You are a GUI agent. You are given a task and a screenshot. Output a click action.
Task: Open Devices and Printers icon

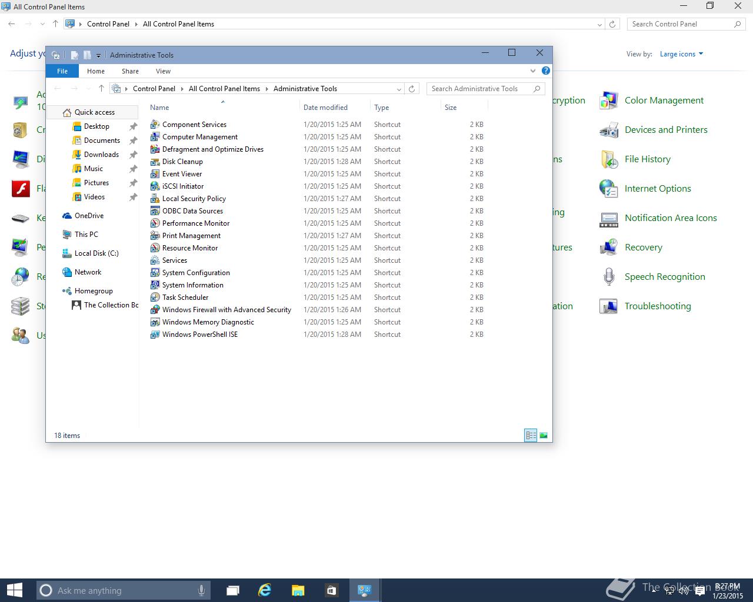click(609, 130)
